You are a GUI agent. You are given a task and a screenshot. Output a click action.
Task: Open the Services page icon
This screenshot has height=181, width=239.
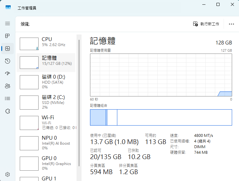click(x=8, y=111)
